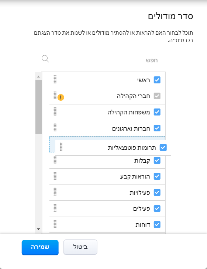Click the drag handle of משפחות הקהילה row
Screen dimensions: 207x269
coord(55,111)
